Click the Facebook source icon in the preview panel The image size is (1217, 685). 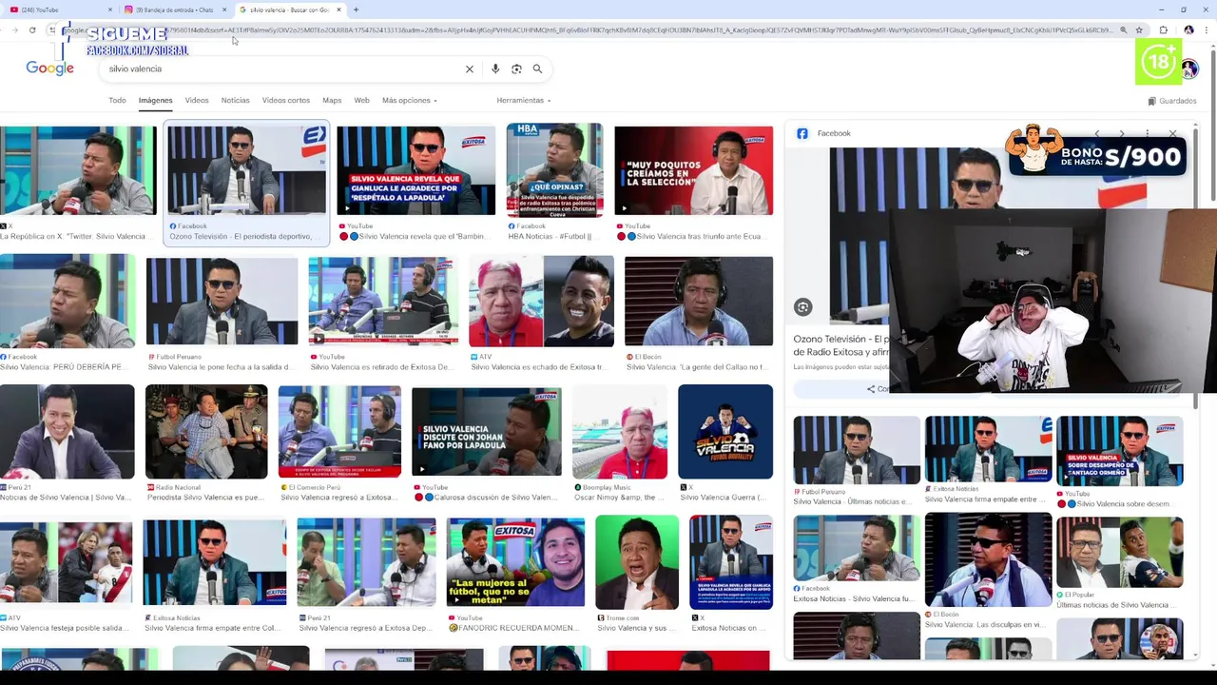point(802,133)
